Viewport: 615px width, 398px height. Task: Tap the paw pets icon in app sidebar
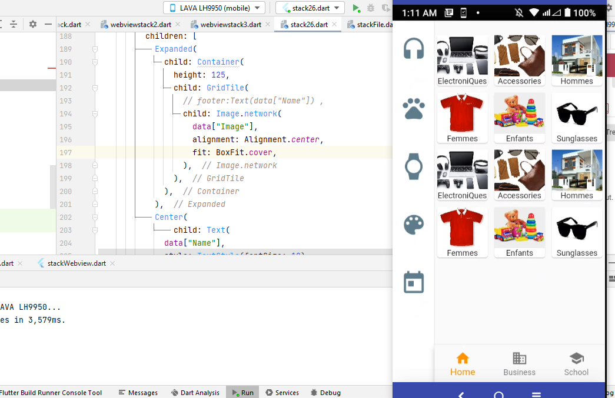pyautogui.click(x=414, y=109)
